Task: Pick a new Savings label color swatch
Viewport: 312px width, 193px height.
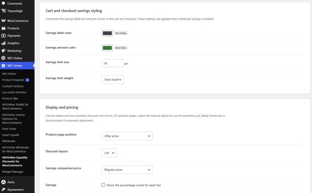Action: (x=107, y=33)
